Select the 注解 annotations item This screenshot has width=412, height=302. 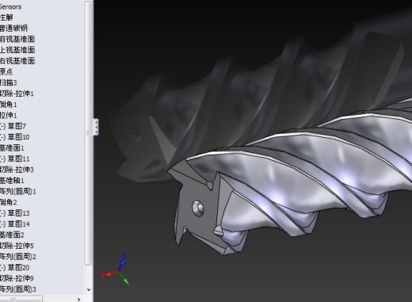point(6,17)
